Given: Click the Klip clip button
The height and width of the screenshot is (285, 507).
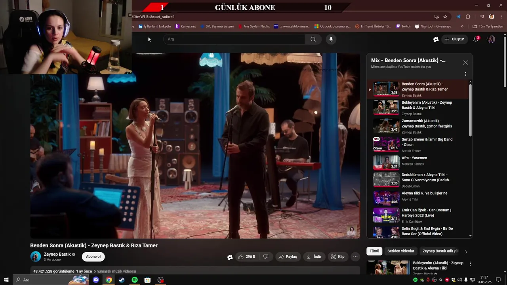Looking at the screenshot, I should [x=338, y=256].
